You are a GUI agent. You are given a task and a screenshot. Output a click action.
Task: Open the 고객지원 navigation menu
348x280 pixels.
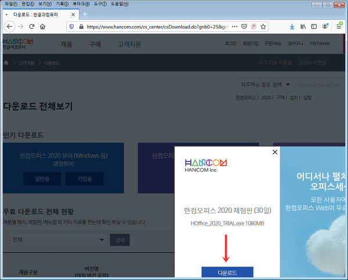tap(129, 44)
